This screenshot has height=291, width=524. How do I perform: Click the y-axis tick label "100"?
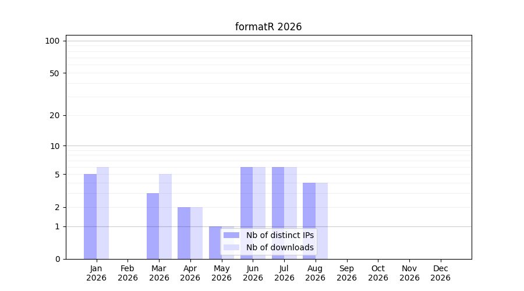pos(52,41)
